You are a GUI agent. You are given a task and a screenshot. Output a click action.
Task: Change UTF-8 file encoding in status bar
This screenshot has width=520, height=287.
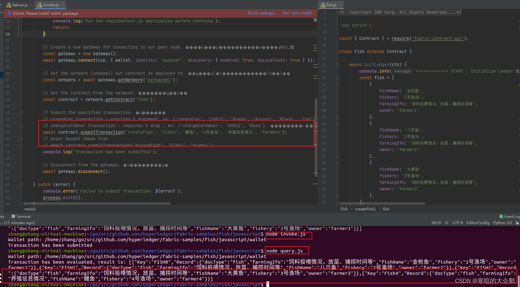(x=458, y=223)
